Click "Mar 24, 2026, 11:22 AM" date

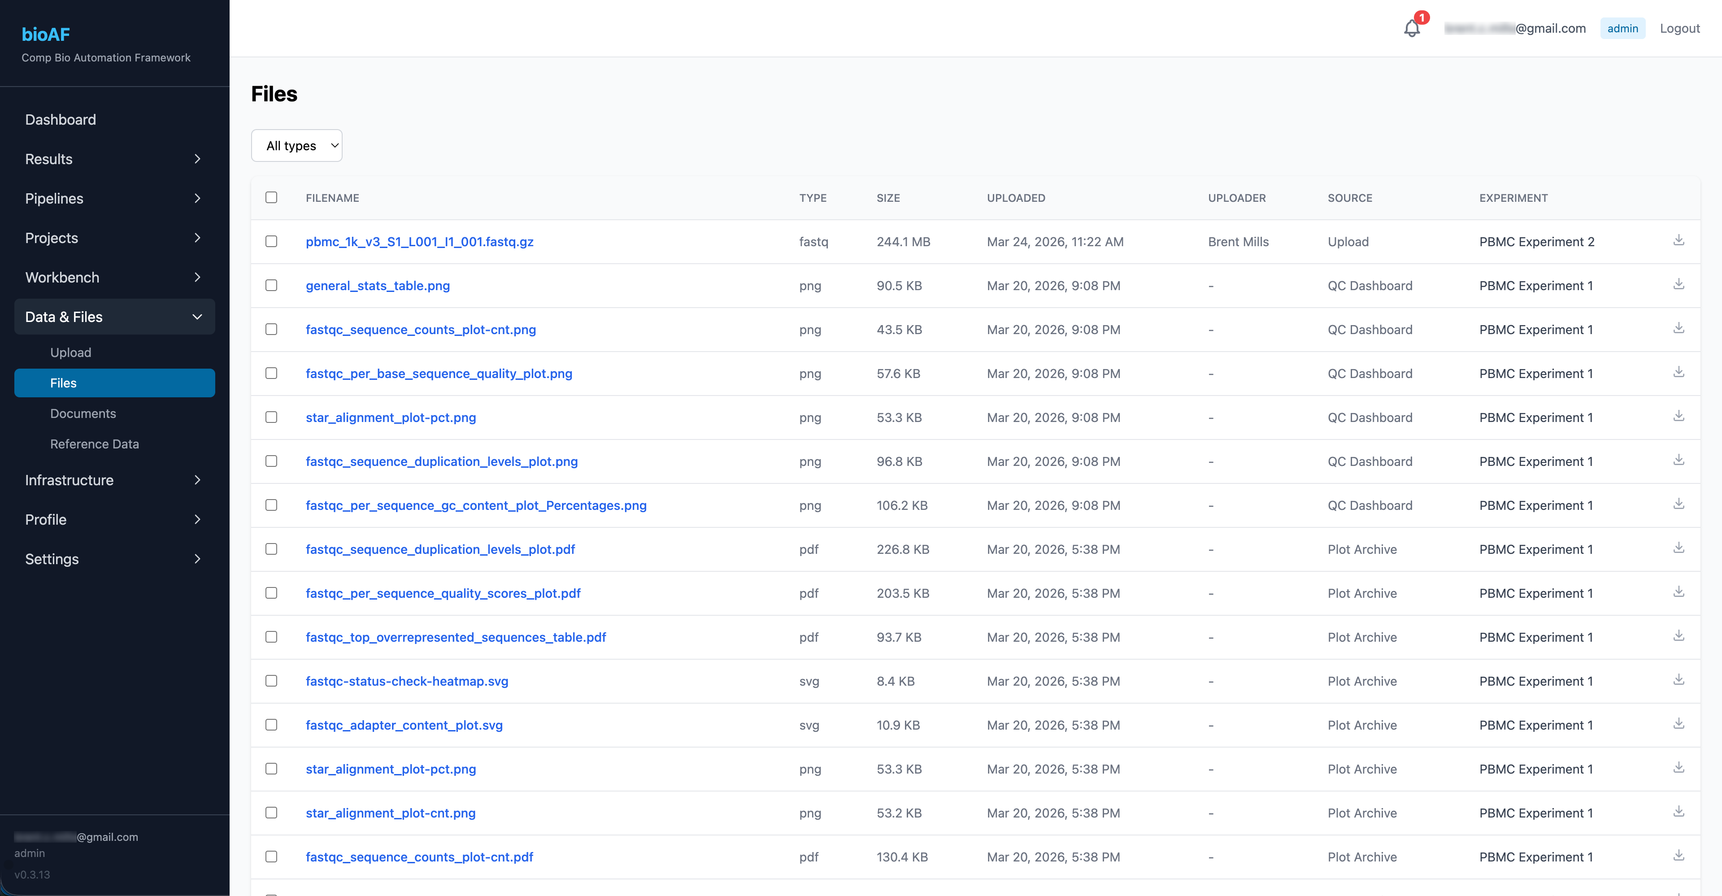(1055, 242)
